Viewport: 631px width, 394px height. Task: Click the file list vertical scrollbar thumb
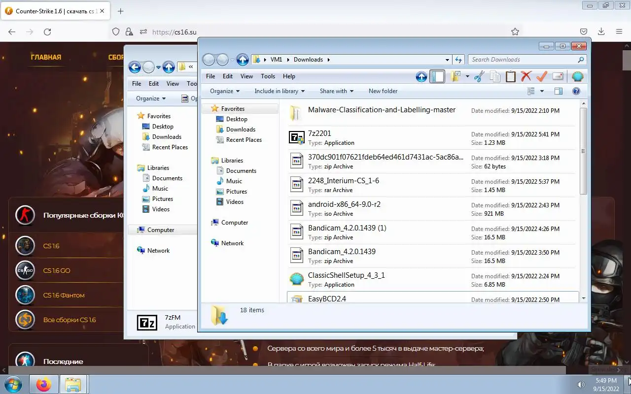point(584,151)
